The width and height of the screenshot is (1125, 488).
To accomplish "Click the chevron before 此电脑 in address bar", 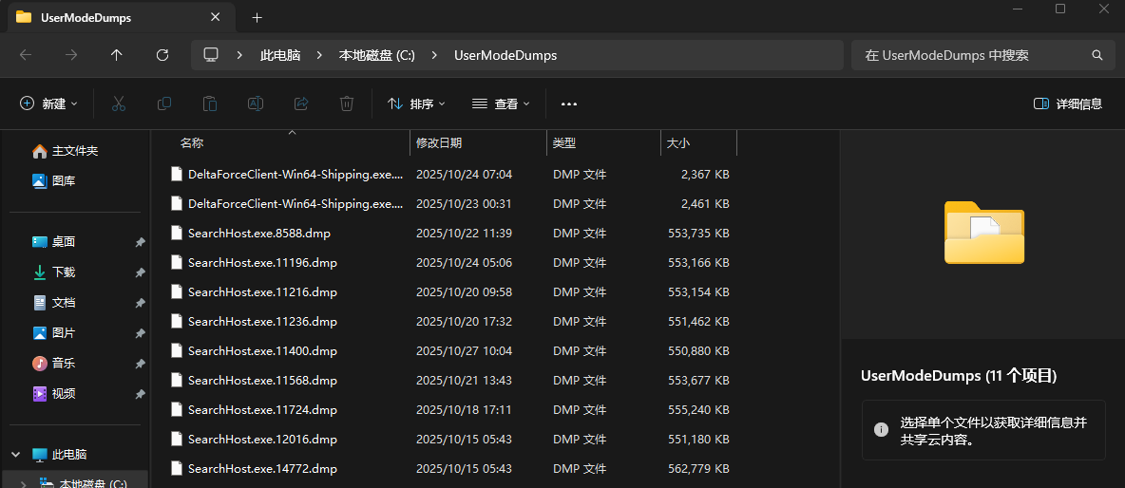I will click(x=239, y=55).
